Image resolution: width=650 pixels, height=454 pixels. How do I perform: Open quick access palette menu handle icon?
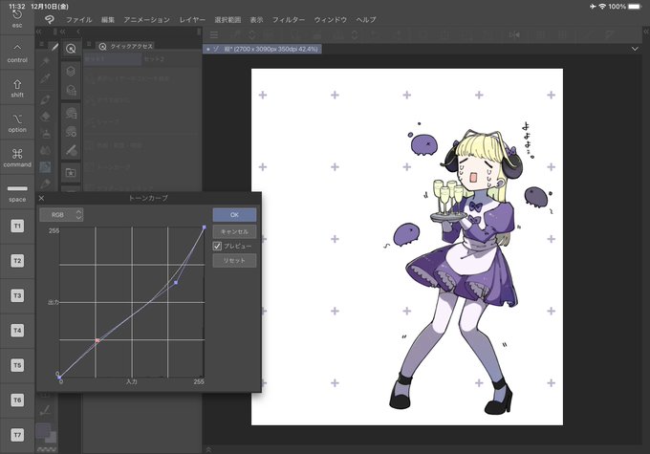point(89,44)
